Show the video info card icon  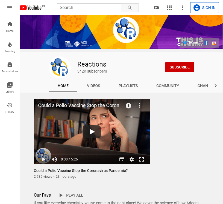(128, 106)
